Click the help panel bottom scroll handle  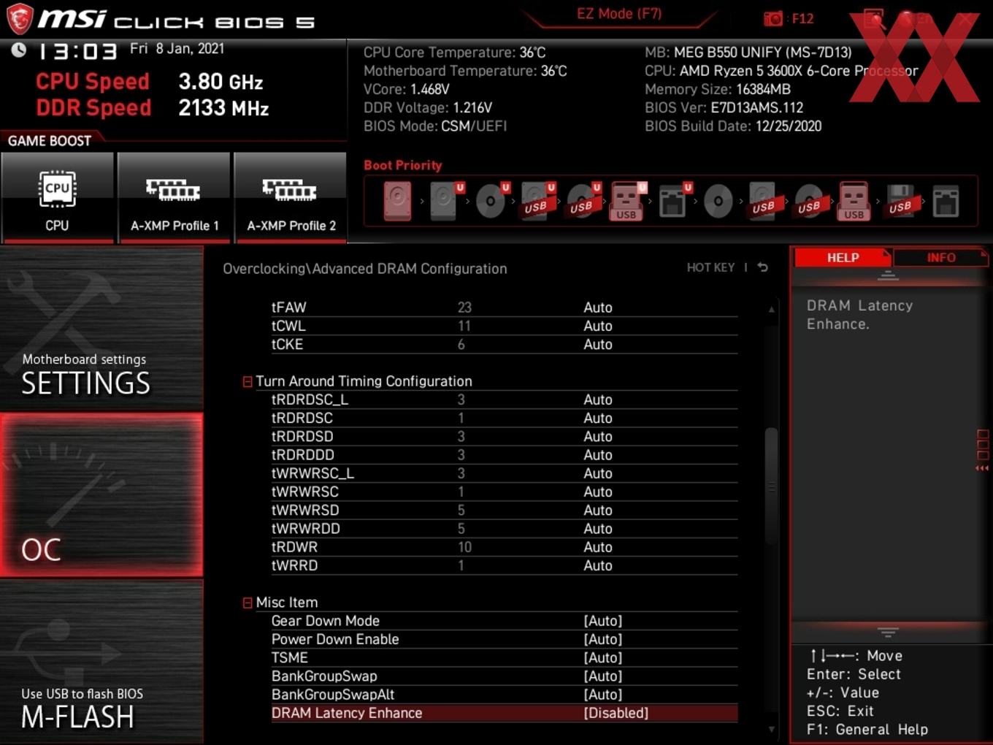tap(888, 632)
